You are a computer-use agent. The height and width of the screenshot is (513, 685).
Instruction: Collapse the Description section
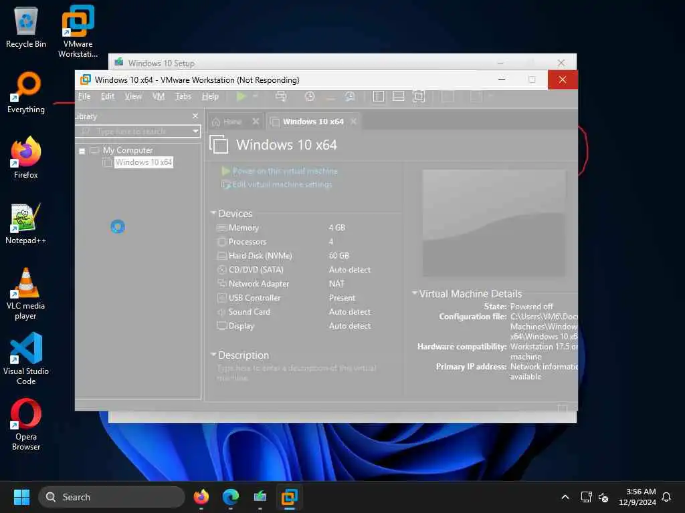(x=213, y=354)
